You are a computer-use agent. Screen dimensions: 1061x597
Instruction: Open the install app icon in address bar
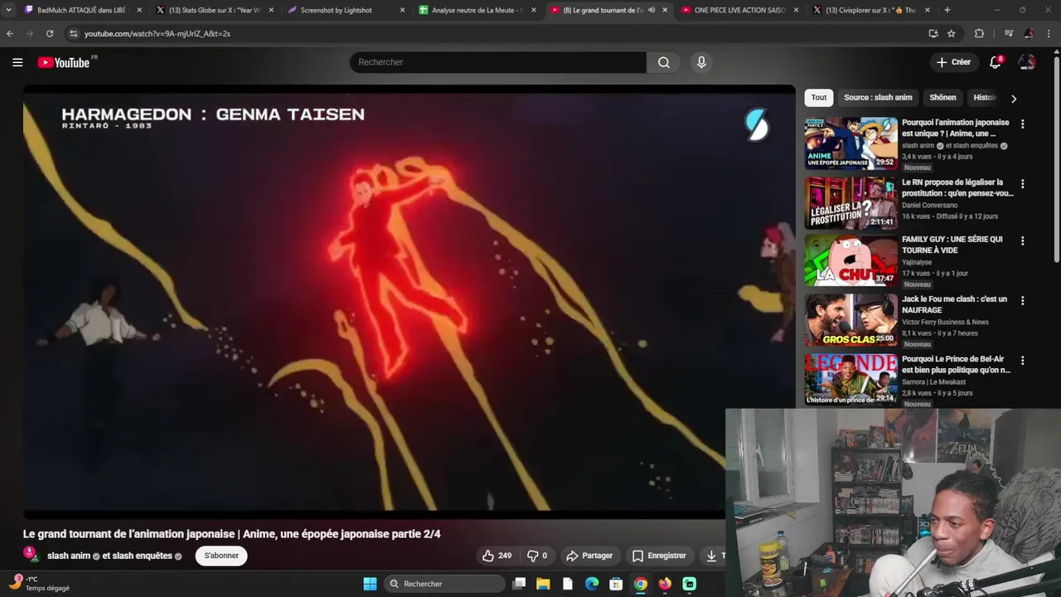933,33
